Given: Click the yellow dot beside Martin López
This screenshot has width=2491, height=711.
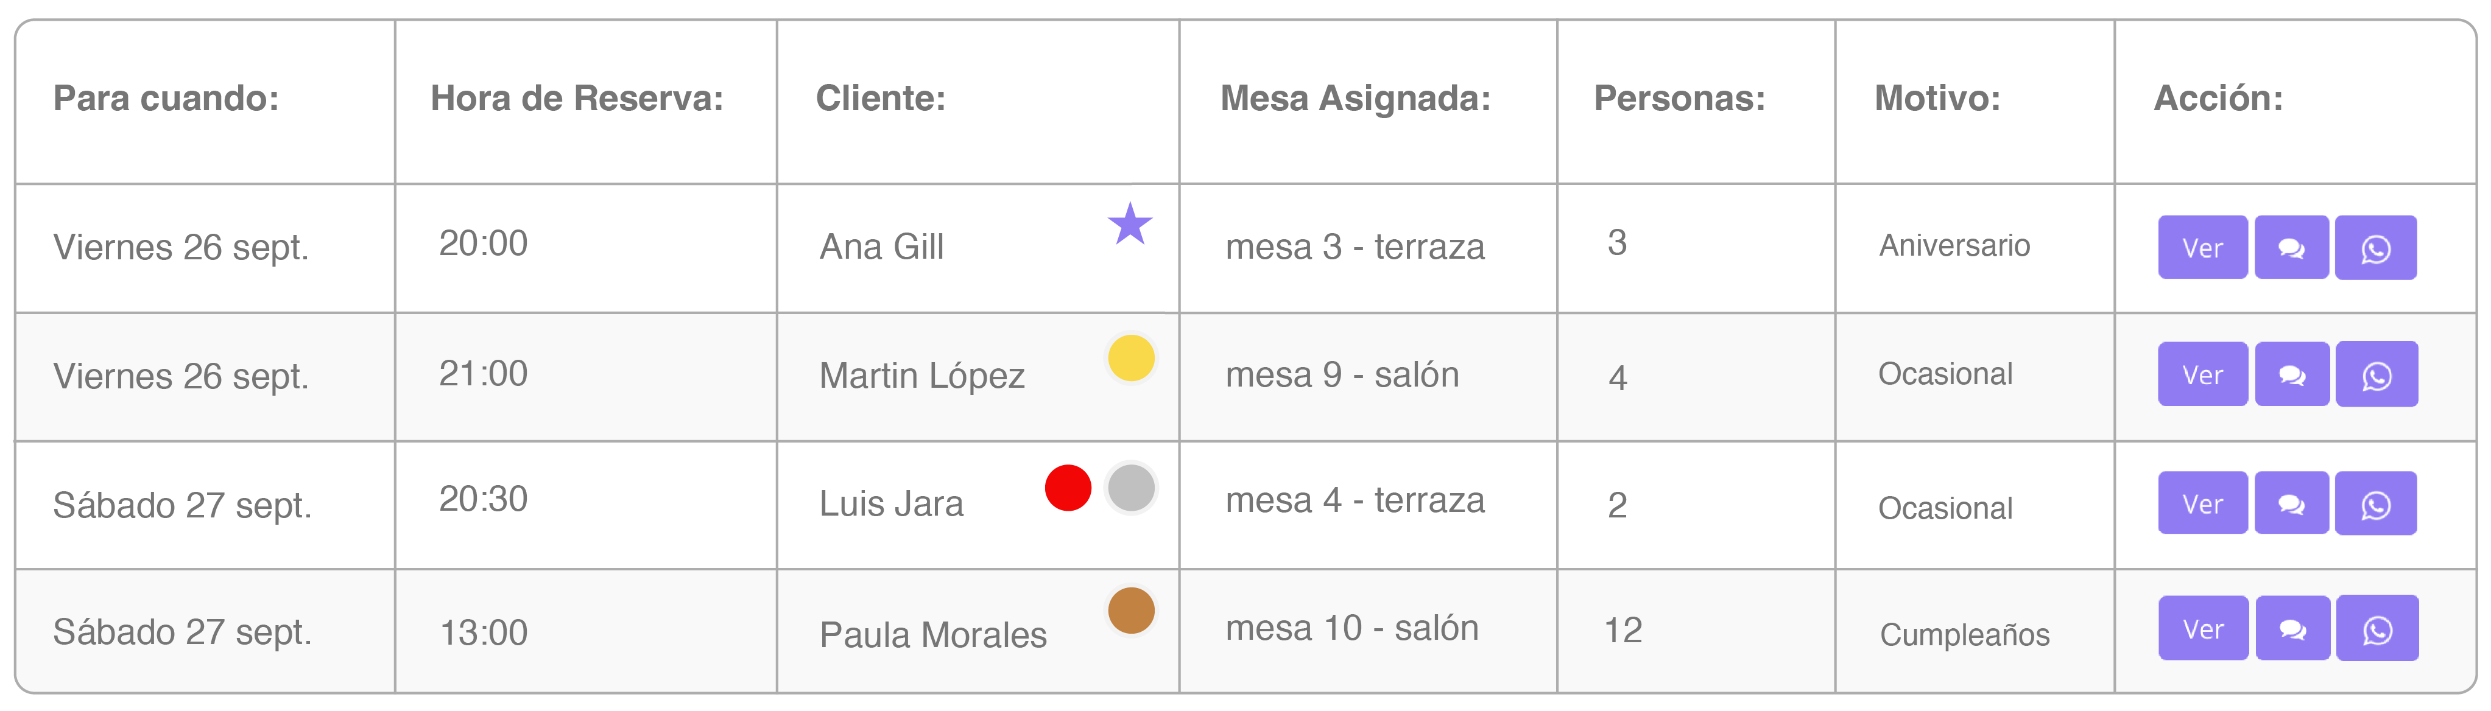Looking at the screenshot, I should (x=1130, y=357).
